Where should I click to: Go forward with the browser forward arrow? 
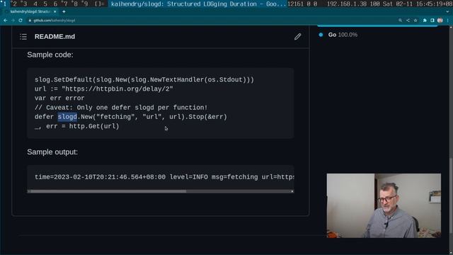tap(13, 21)
